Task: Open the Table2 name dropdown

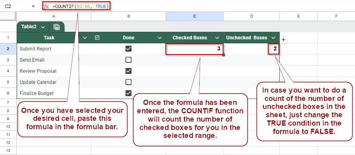Action: pos(43,27)
